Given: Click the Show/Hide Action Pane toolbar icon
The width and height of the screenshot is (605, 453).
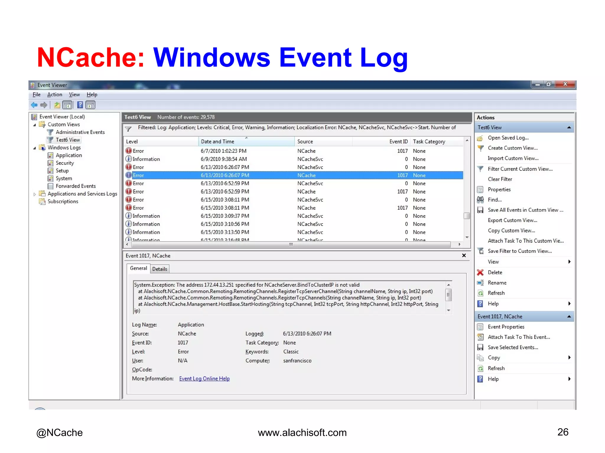Looking at the screenshot, I should 90,105.
